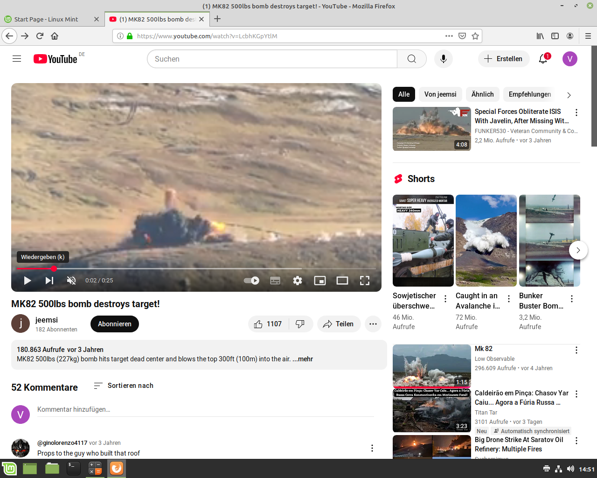Play the video with the play button
Image resolution: width=597 pixels, height=478 pixels.
pos(28,281)
